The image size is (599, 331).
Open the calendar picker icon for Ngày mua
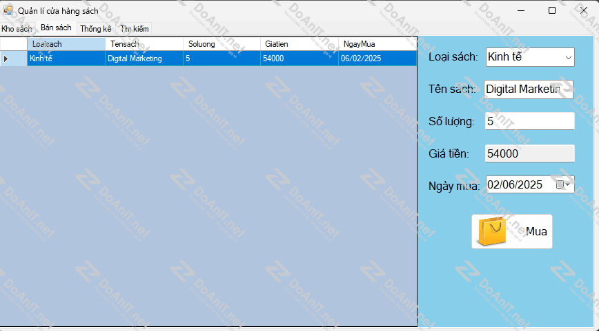click(561, 184)
